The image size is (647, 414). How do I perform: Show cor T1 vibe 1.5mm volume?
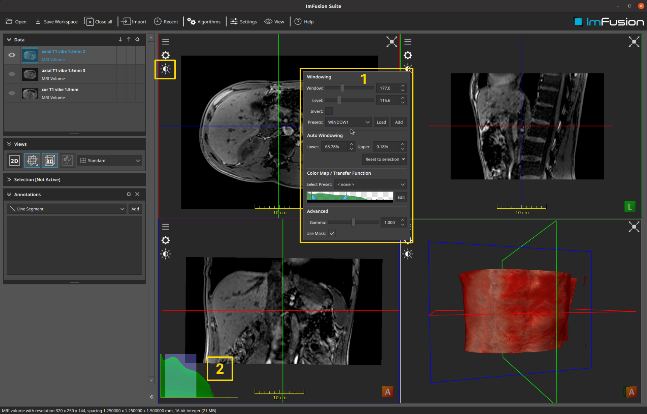coord(12,93)
